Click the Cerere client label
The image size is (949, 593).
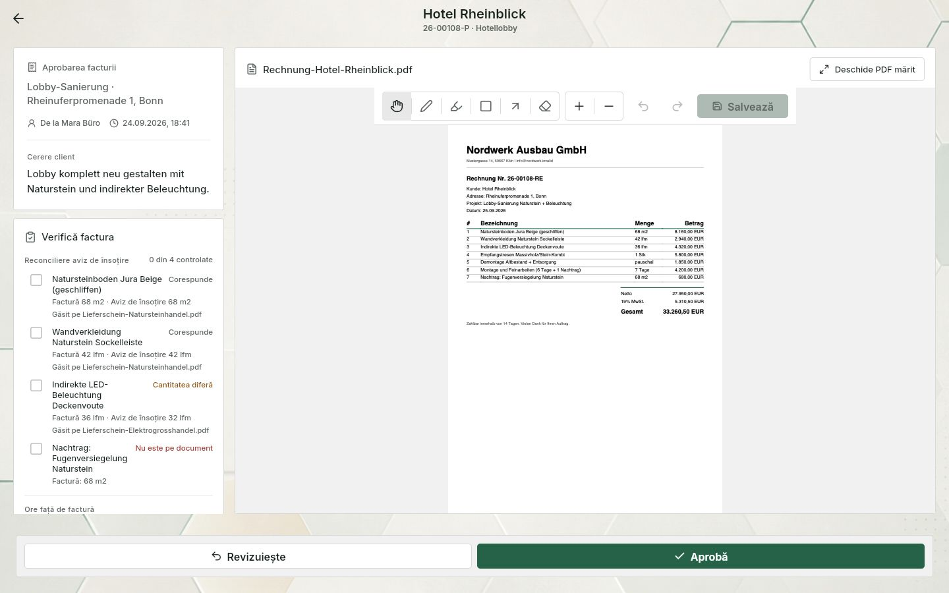pyautogui.click(x=51, y=157)
